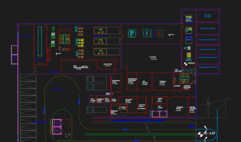Click the ASH STORE label
Viewport: 241px width, 142px height.
coord(93,100)
